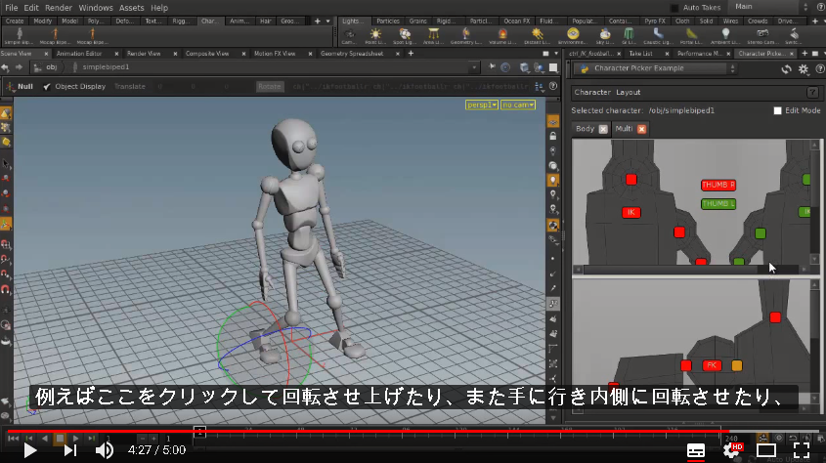Image resolution: width=826 pixels, height=463 pixels.
Task: Close the Body picker tab
Action: click(x=603, y=129)
